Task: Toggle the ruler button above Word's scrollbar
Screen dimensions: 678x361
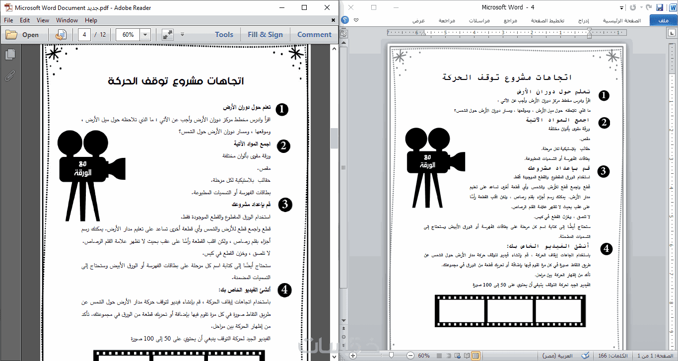Action: click(343, 33)
